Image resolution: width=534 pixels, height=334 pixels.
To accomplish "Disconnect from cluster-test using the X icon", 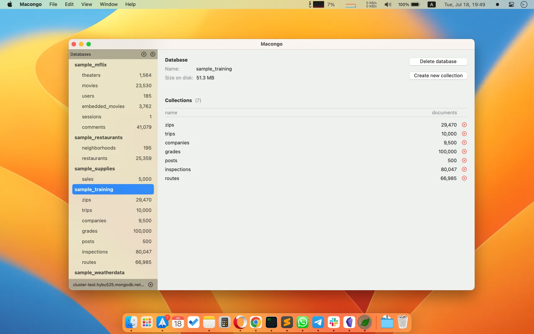I will coord(151,285).
